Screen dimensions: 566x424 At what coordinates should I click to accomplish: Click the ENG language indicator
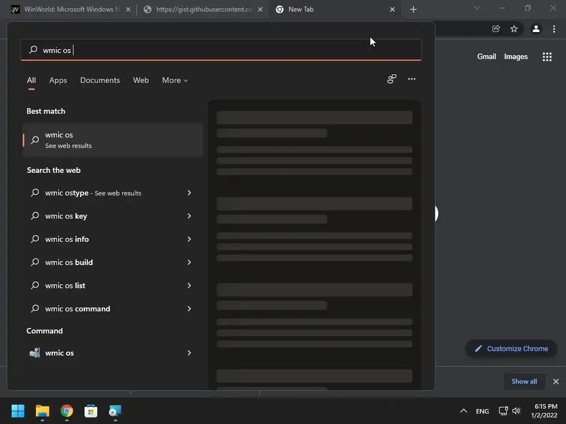pyautogui.click(x=482, y=411)
